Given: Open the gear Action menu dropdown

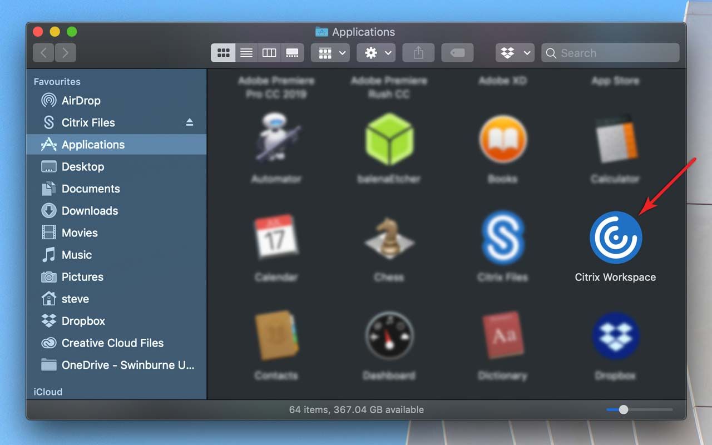Looking at the screenshot, I should tap(376, 53).
